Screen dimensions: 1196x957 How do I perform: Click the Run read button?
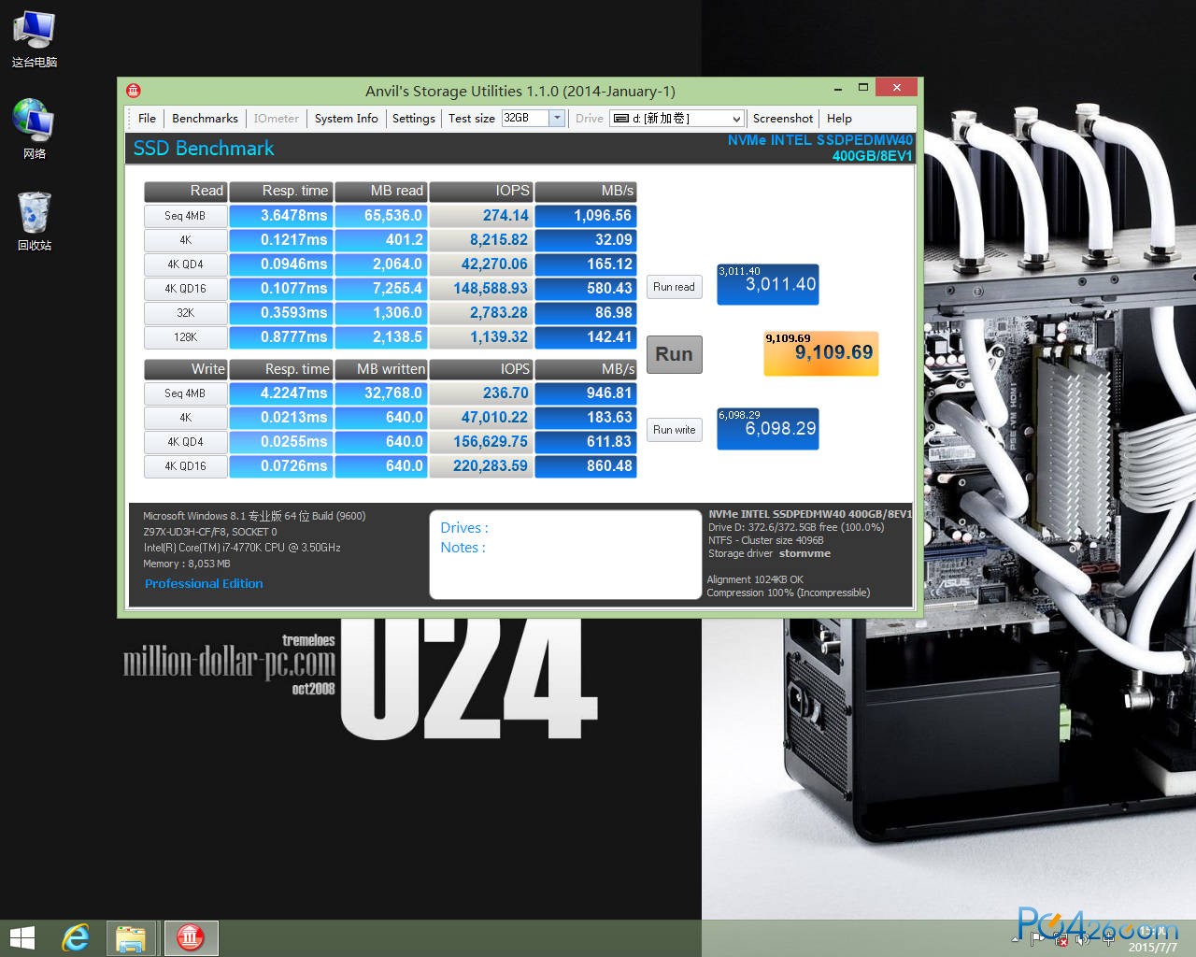[674, 287]
